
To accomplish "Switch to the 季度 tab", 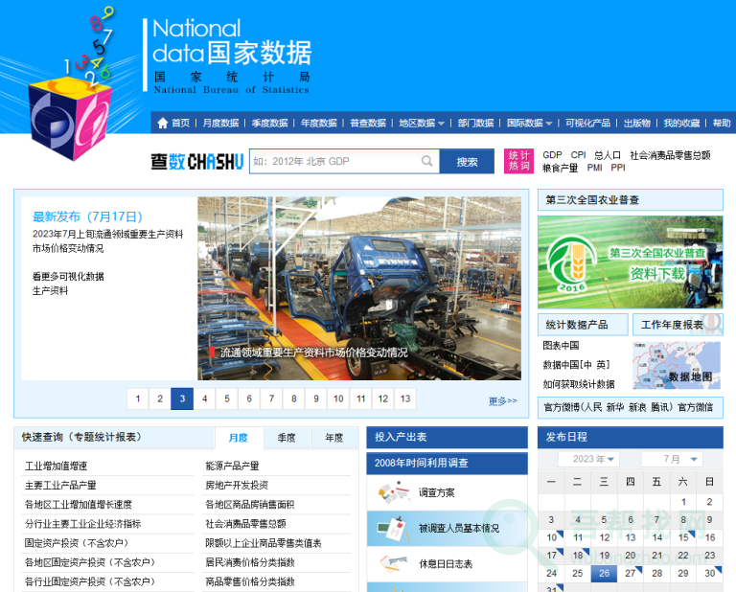I will (287, 438).
